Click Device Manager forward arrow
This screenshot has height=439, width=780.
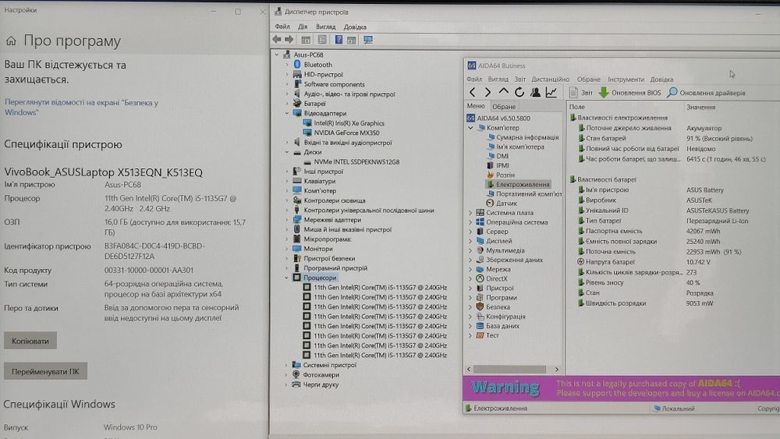pyautogui.click(x=289, y=40)
